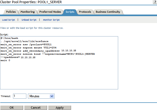Dismiss changes with the Cancel button

pyautogui.click(x=36, y=108)
